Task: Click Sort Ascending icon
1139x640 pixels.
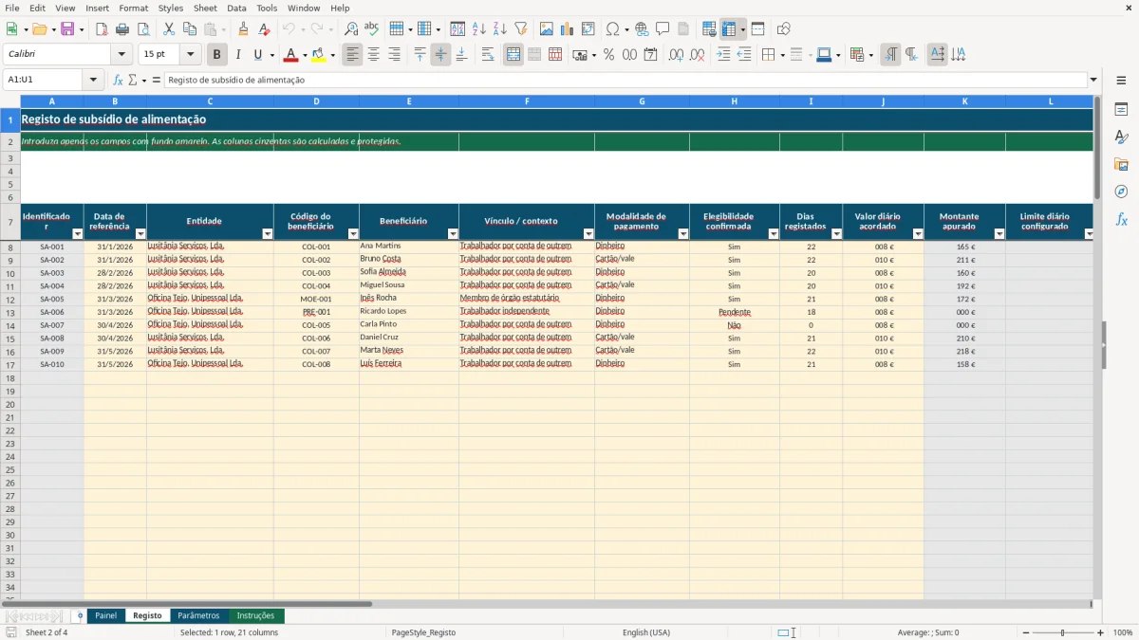Action: point(479,29)
